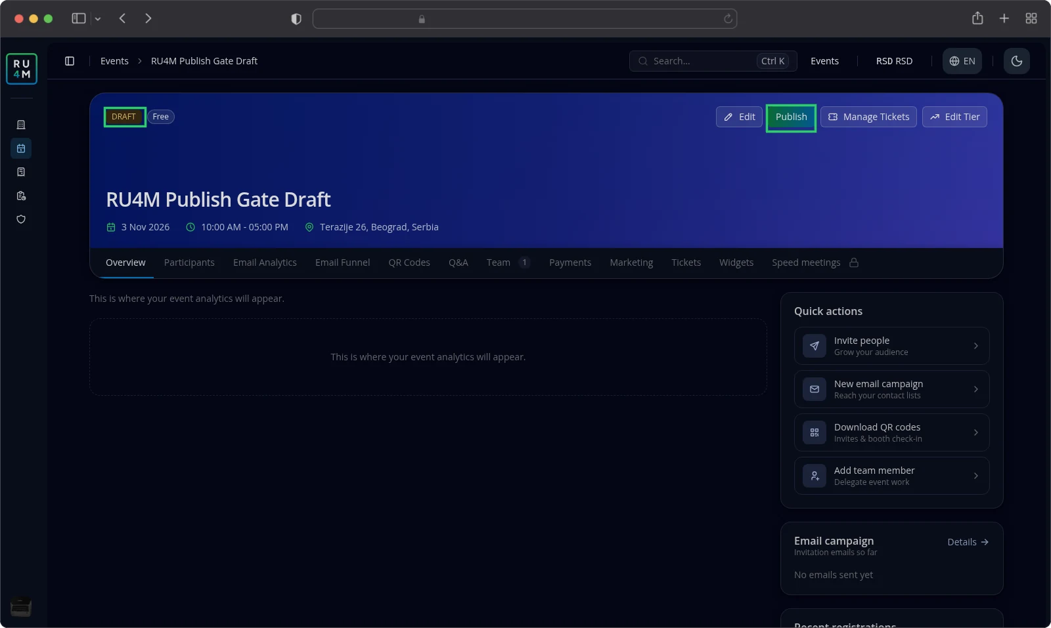Viewport: 1051px width, 628px height.
Task: Click the location pin icon
Action: click(309, 227)
